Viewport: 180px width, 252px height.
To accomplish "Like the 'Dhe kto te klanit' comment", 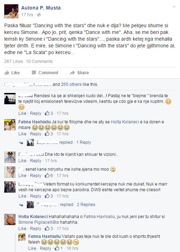I will click(22, 161).
